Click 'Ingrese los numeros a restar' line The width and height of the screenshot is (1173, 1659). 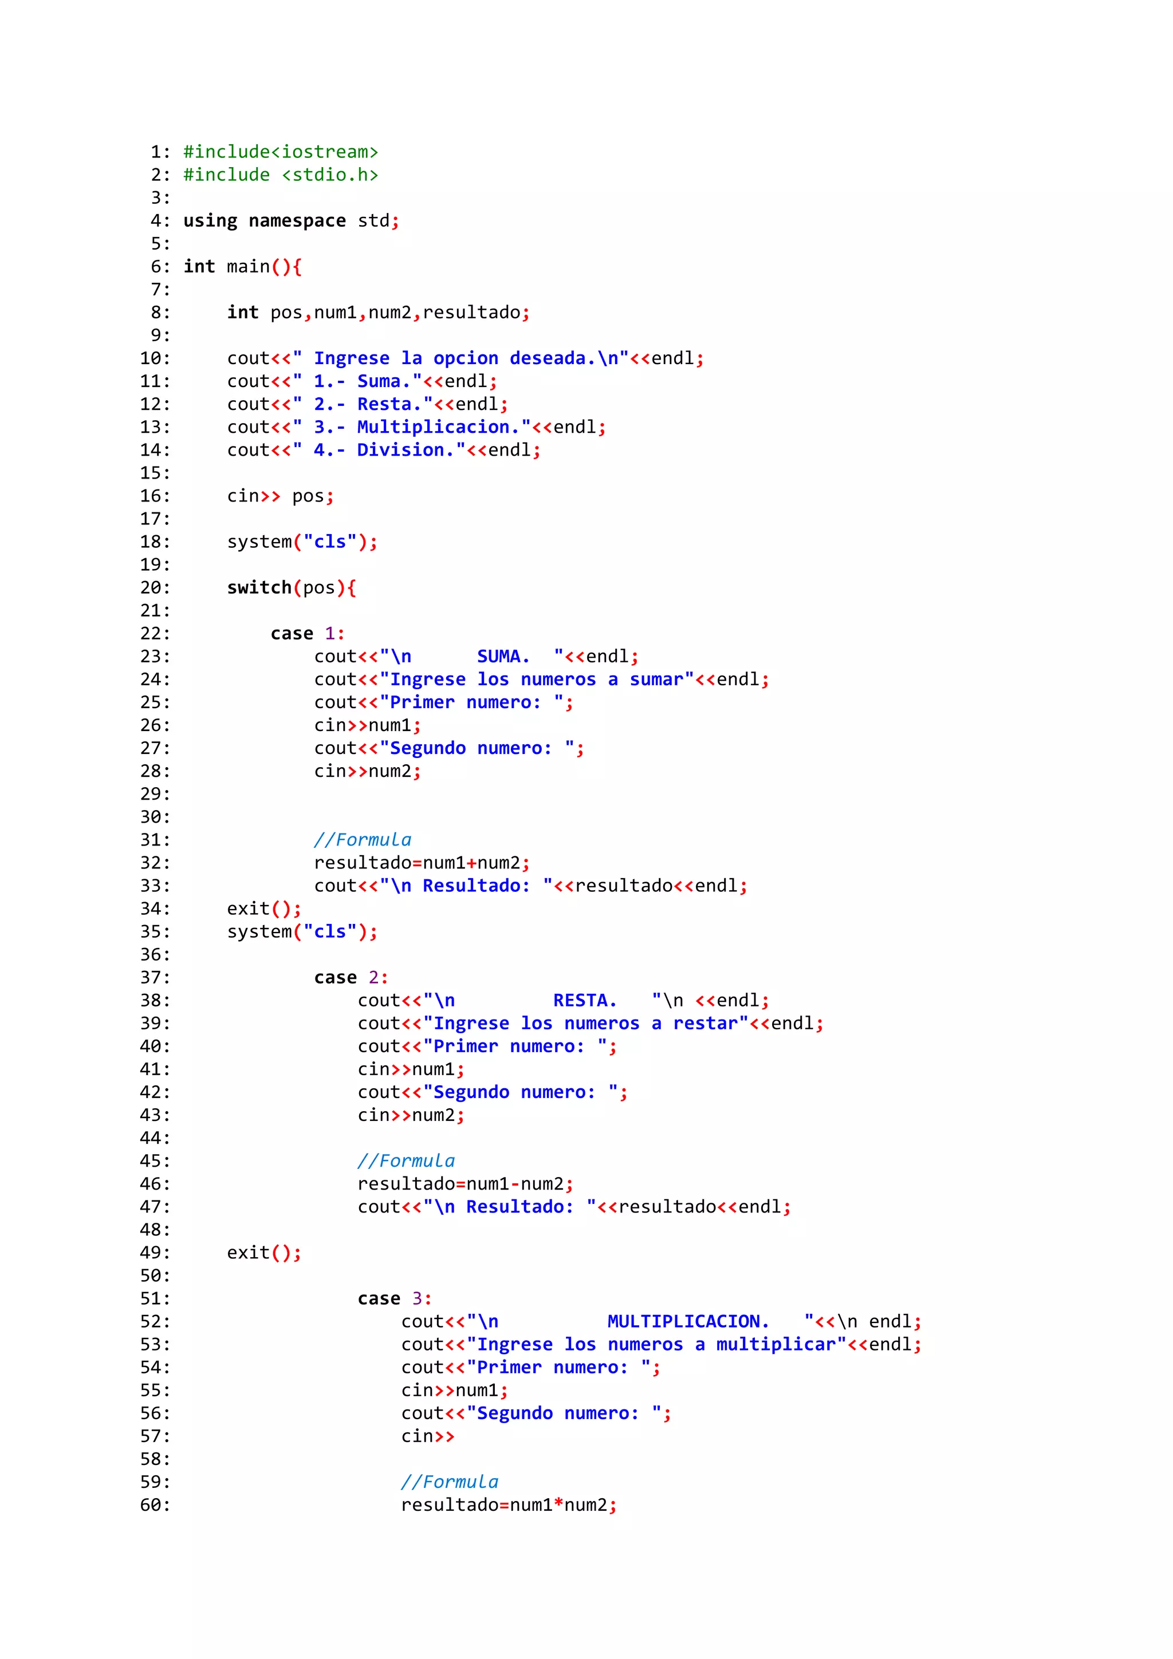(x=591, y=1024)
